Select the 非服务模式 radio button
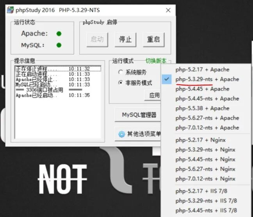Viewport: 253px width, 217px height. tap(120, 83)
